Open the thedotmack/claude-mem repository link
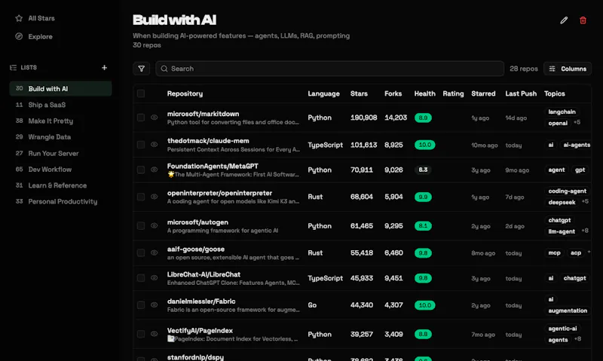The image size is (603, 361). pyautogui.click(x=208, y=141)
